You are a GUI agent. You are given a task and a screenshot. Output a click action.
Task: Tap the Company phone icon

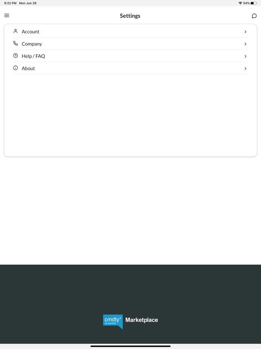pyautogui.click(x=16, y=43)
